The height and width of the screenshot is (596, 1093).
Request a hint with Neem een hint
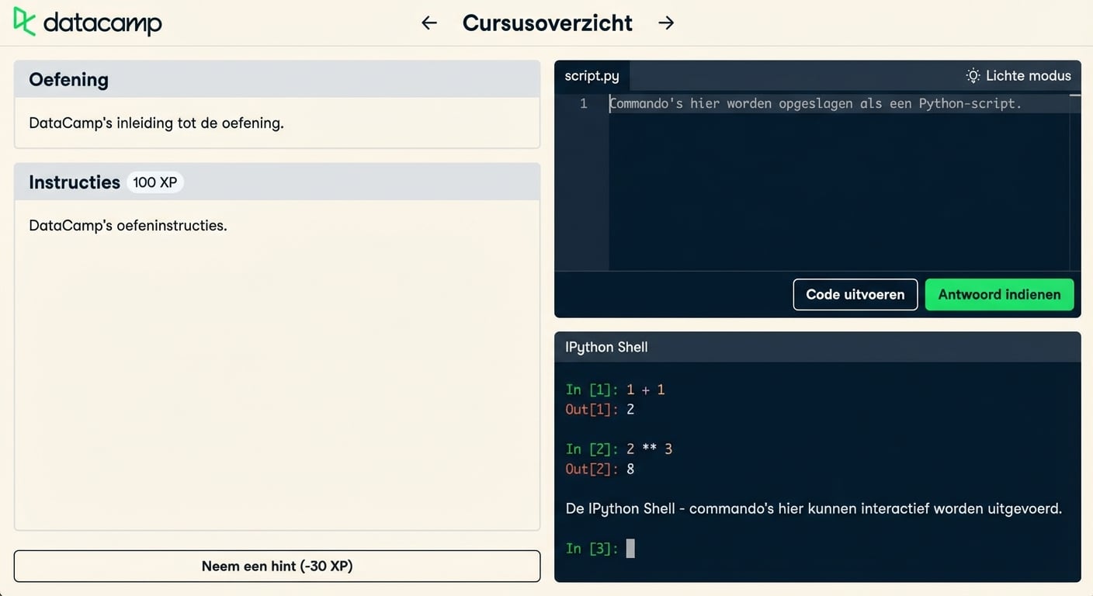click(x=276, y=566)
